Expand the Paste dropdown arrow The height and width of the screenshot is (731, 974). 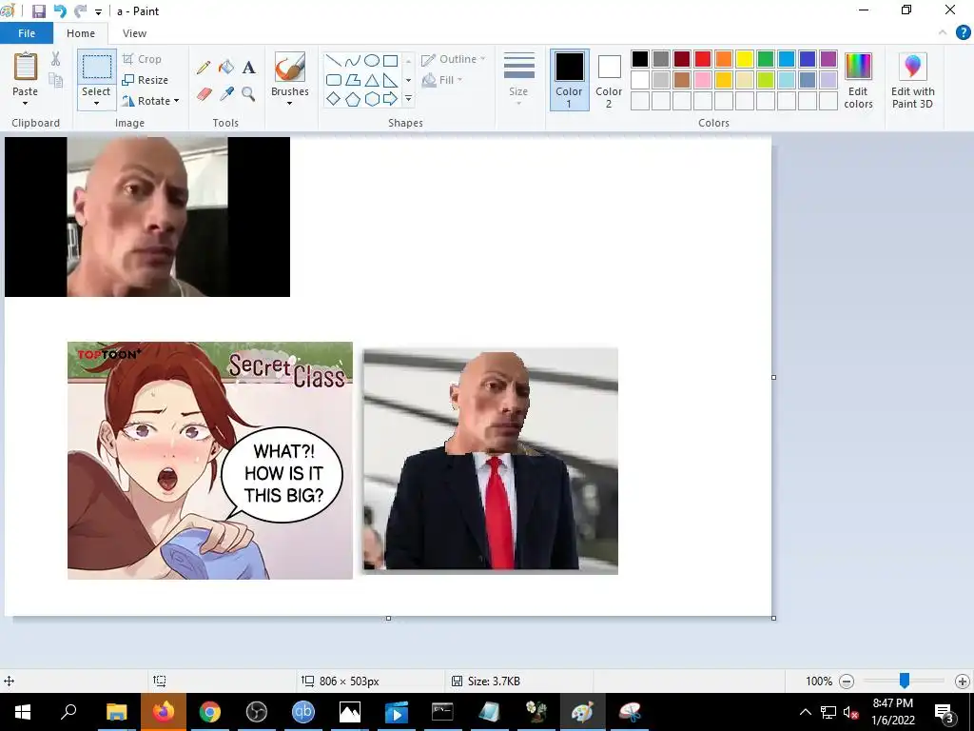(x=26, y=103)
